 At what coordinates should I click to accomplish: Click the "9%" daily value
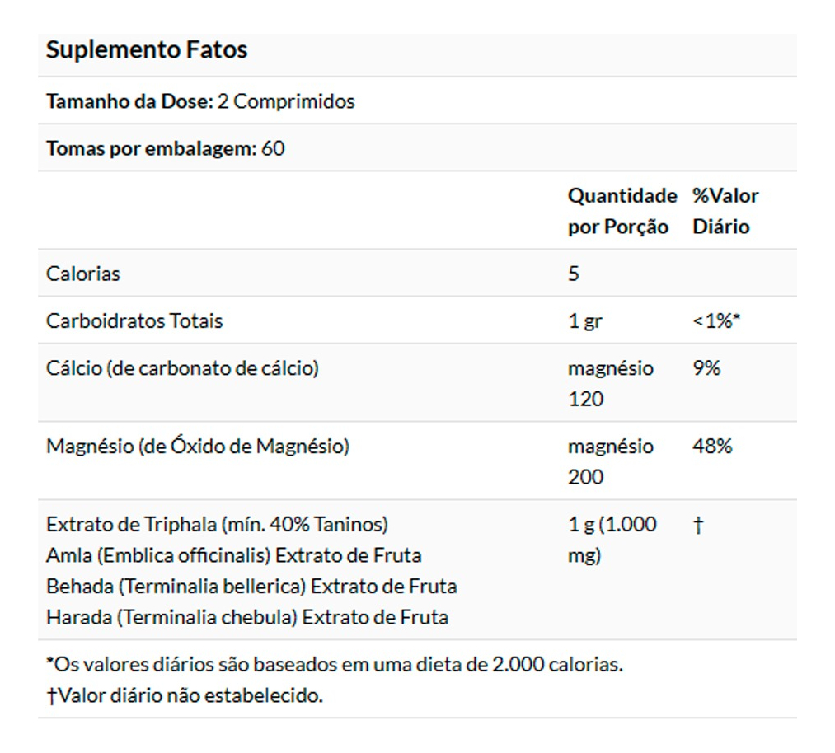[x=706, y=368]
